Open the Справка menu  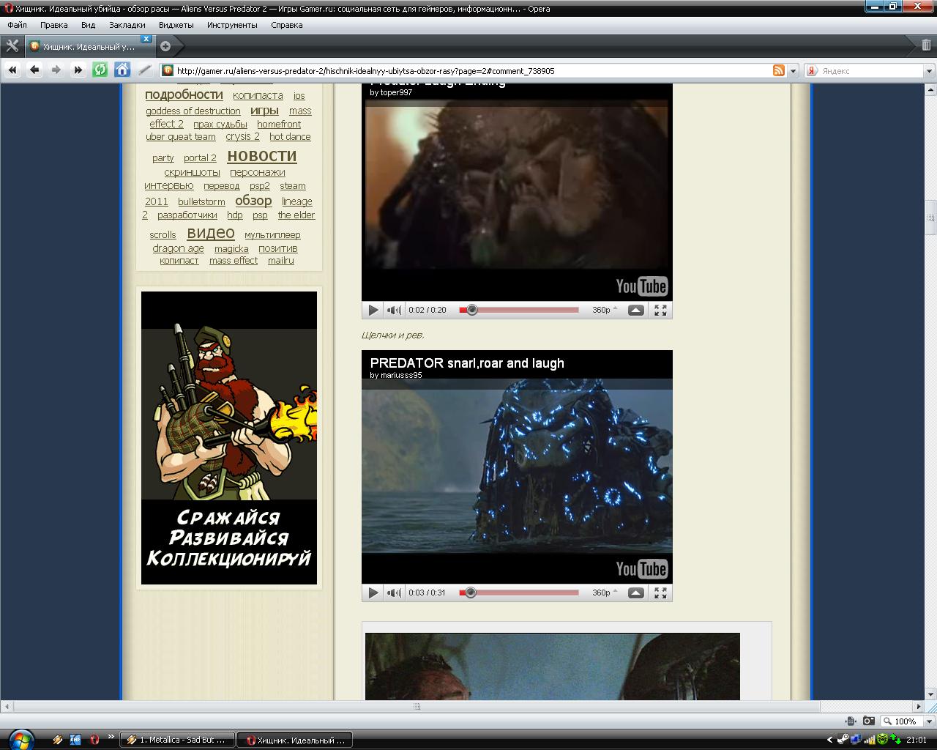click(x=286, y=25)
